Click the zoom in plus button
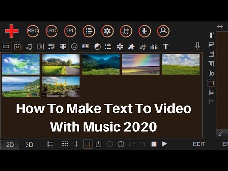The image size is (228, 171). (121, 144)
